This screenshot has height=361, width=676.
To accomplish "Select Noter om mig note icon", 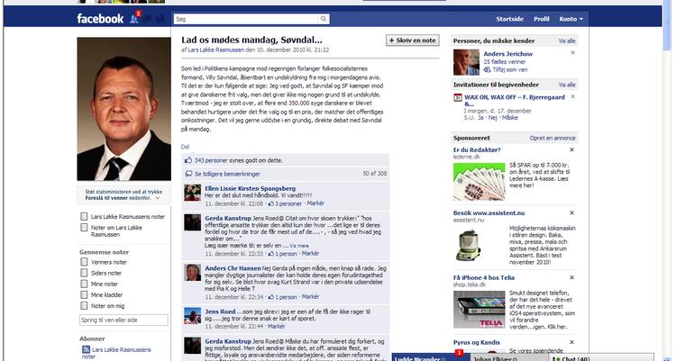I will point(84,306).
